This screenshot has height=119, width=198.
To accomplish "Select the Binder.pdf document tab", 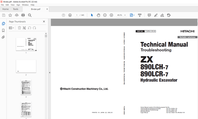I will 36,9.
